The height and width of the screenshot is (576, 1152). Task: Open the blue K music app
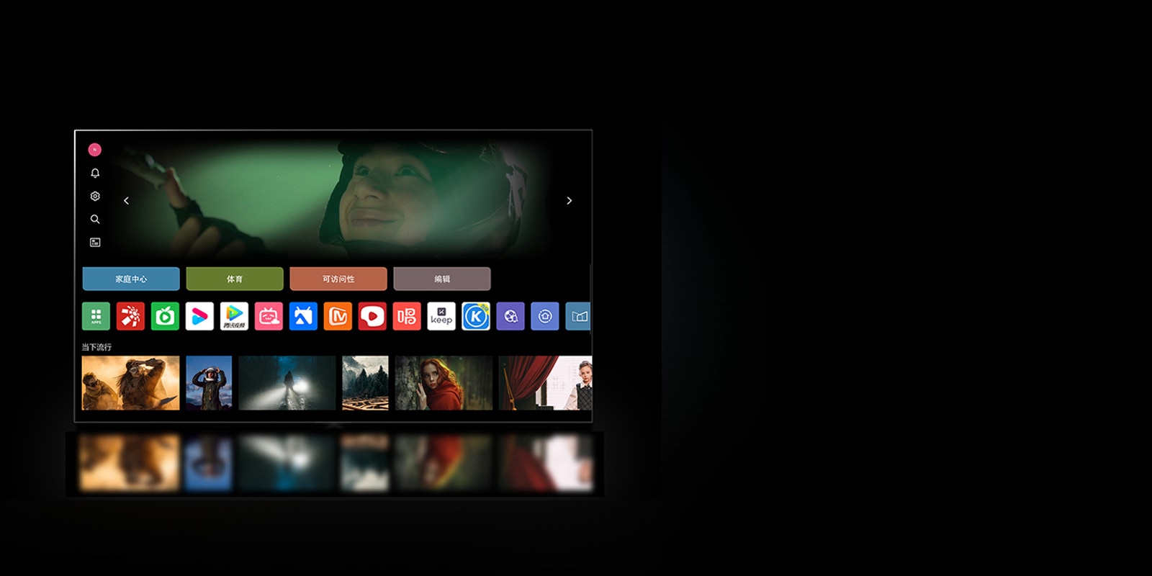[476, 316]
